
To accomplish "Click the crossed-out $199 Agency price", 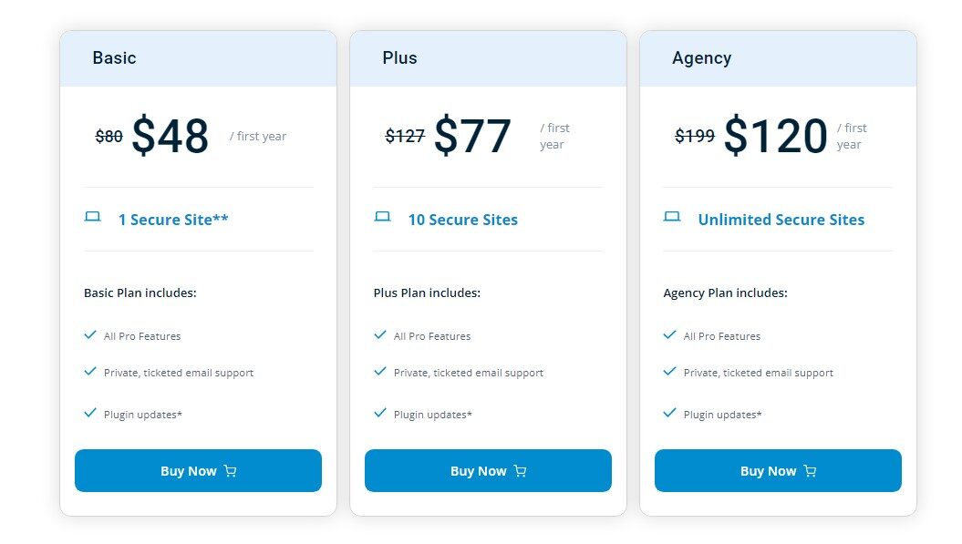I will tap(695, 136).
